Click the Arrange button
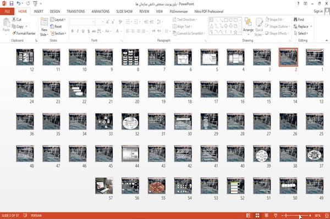This screenshot has width=330, height=219. [248, 26]
